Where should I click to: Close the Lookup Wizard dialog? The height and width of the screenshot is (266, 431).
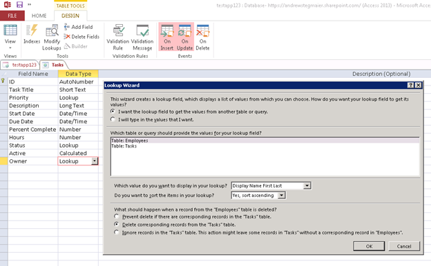(418, 85)
